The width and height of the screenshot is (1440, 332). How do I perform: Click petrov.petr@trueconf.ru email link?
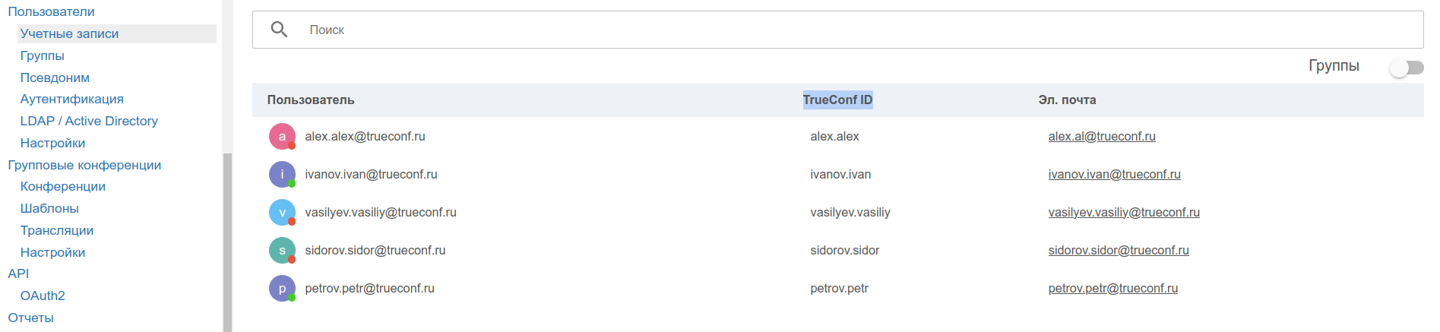1112,289
